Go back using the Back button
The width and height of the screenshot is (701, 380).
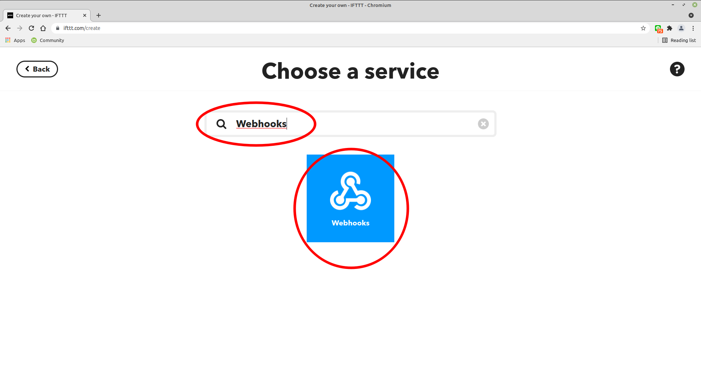click(x=37, y=69)
